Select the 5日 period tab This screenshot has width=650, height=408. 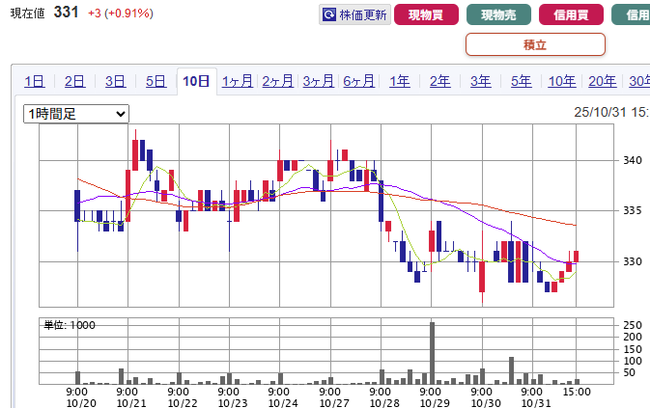click(x=155, y=81)
